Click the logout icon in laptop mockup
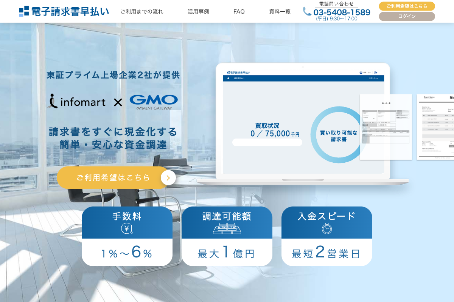This screenshot has width=454, height=302. click(x=376, y=72)
